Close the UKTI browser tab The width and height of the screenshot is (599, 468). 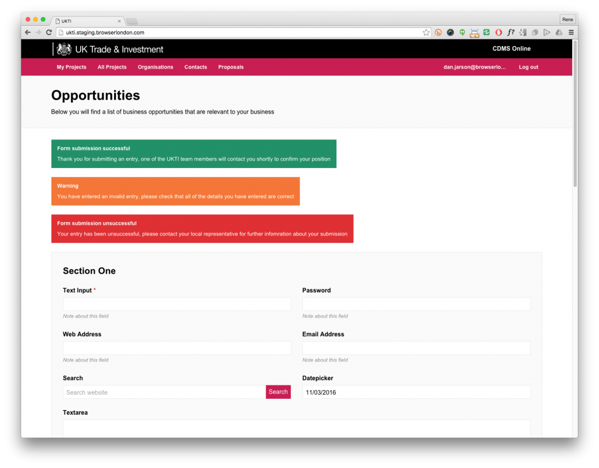pos(119,21)
